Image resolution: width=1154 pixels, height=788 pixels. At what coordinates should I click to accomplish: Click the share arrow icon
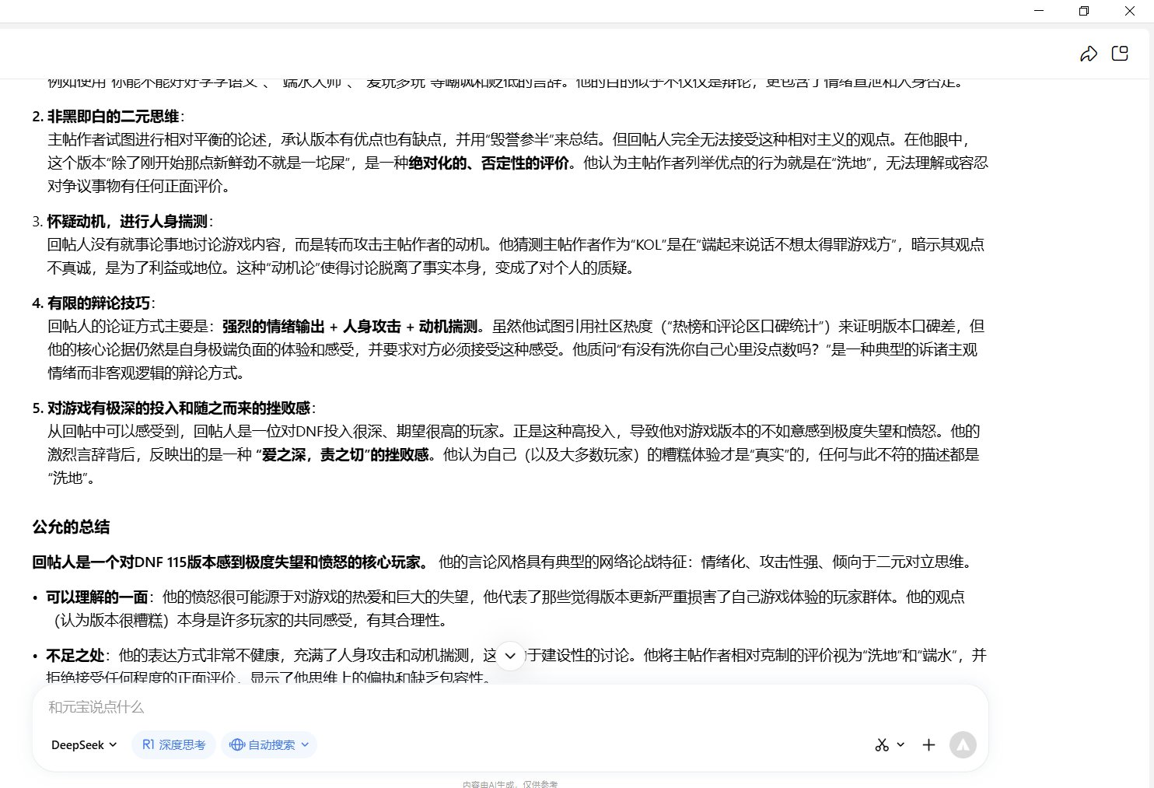(x=1089, y=54)
